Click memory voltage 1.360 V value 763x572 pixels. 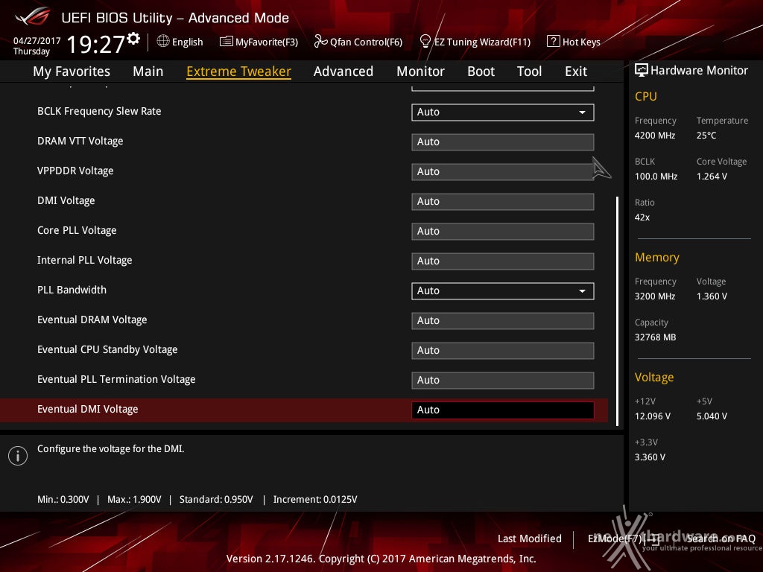tap(712, 296)
